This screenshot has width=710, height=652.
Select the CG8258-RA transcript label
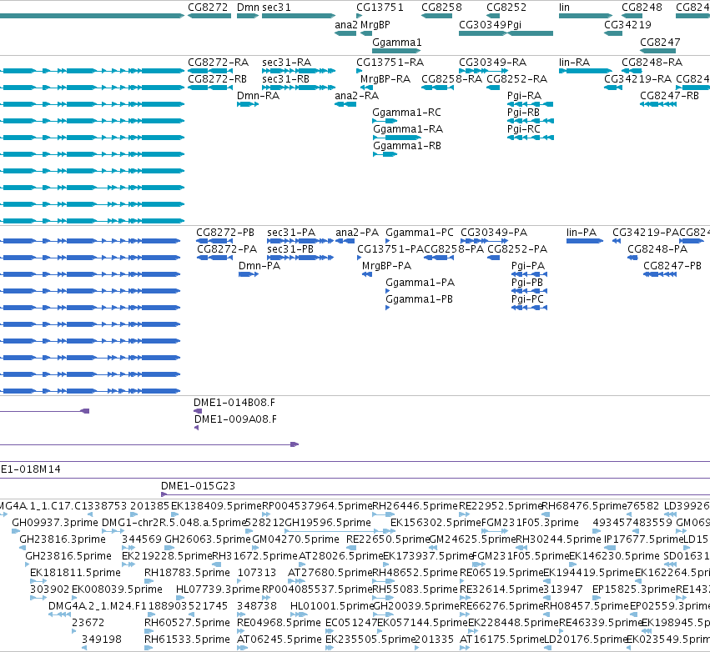point(452,79)
